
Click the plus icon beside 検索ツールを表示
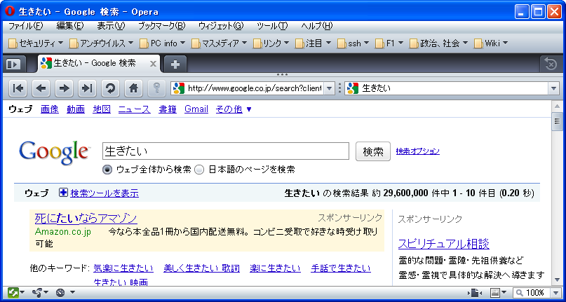63,193
